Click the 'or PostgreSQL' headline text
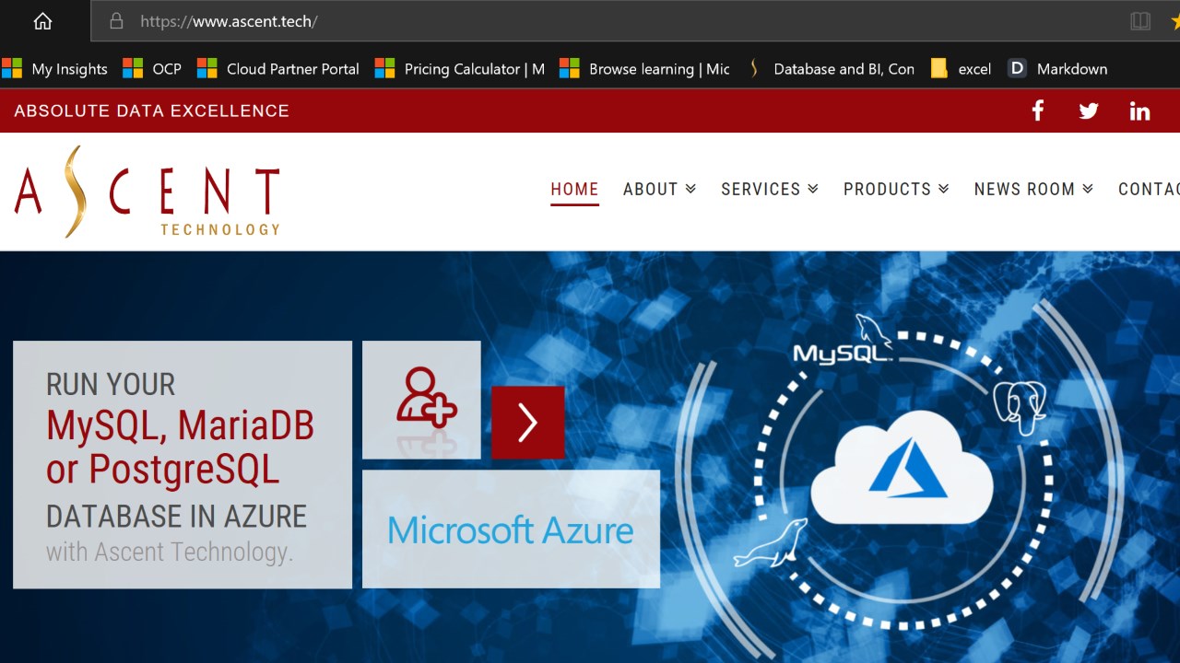Viewport: 1180px width, 663px height. coord(162,470)
